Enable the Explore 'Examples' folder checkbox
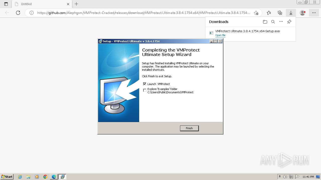321x180 pixels. point(145,90)
